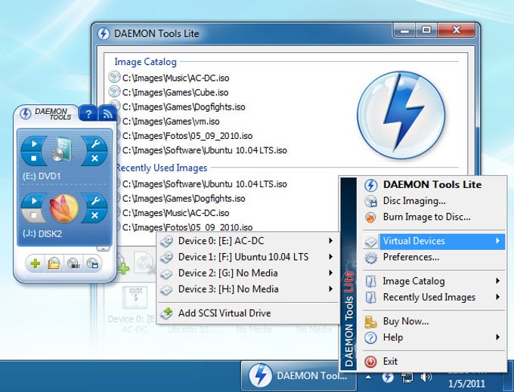Click green plus add icon in gadget
Image resolution: width=514 pixels, height=392 pixels.
click(x=35, y=264)
